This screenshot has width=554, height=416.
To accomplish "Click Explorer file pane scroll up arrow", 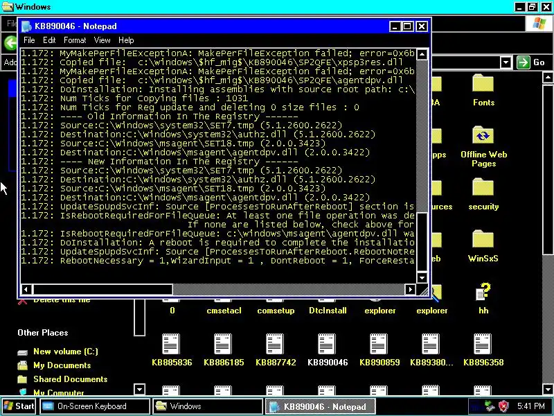I will pos(548,77).
